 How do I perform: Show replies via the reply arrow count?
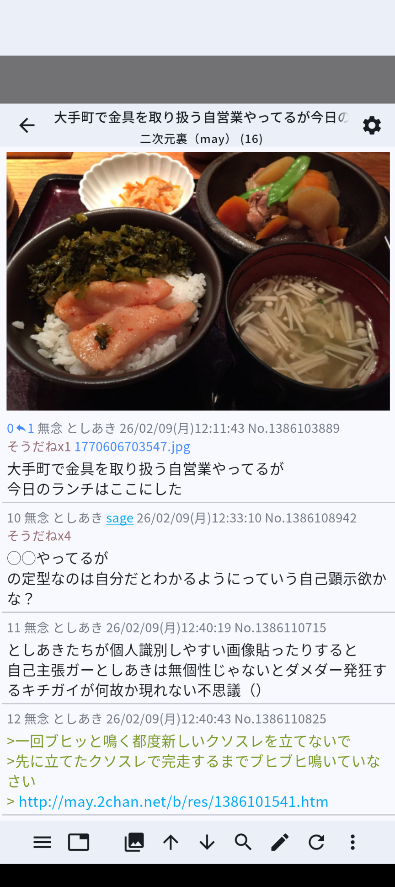[26, 428]
